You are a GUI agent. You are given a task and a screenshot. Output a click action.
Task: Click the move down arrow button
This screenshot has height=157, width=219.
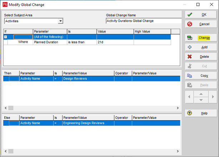201,100
